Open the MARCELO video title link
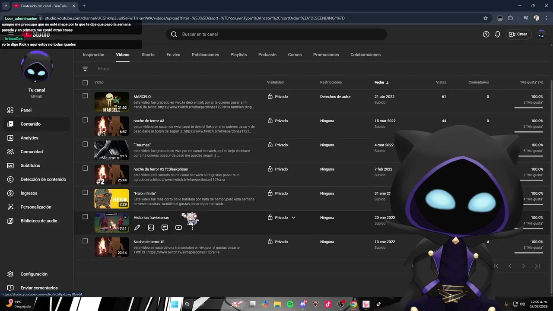 142,97
